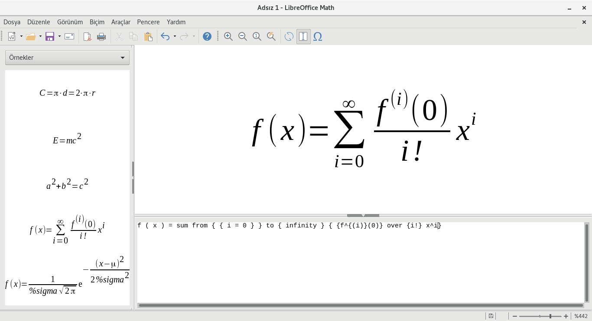Click the Save icon in toolbar

point(50,37)
